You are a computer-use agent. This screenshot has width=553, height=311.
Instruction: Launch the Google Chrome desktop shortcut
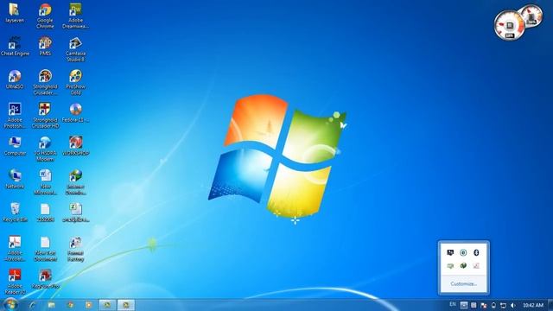coord(45,16)
